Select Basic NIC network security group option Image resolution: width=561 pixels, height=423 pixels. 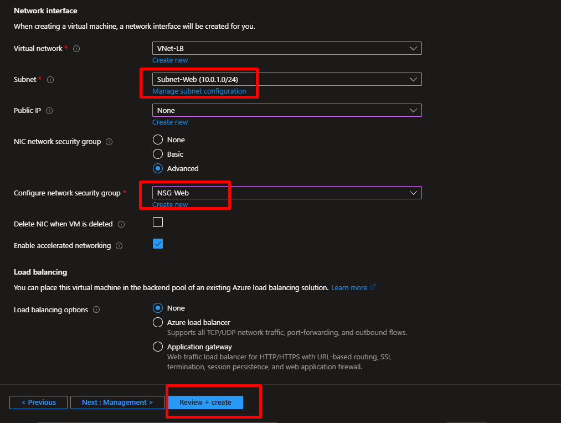point(158,154)
